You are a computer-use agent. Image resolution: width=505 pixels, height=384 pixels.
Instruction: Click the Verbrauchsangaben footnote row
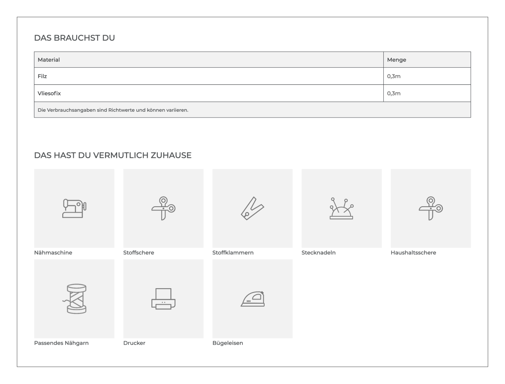pyautogui.click(x=252, y=110)
